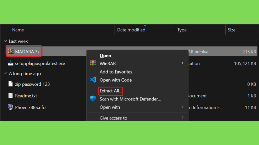Screen dimensions: 259x145
Task: Click the Visual Studio Code icon
Action: point(93,80)
